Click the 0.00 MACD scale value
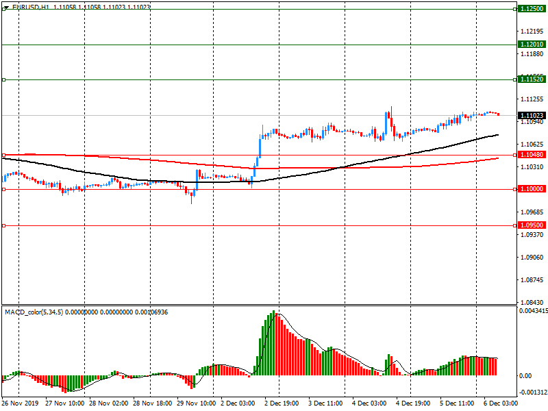The image size is (548, 411). [525, 375]
